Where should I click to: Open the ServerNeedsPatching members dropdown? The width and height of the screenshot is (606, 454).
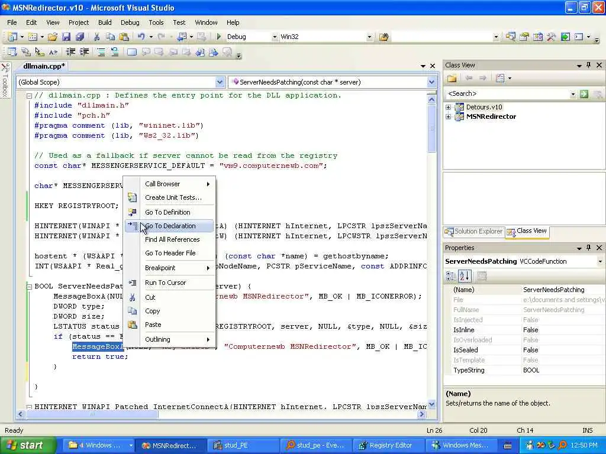[x=431, y=82]
